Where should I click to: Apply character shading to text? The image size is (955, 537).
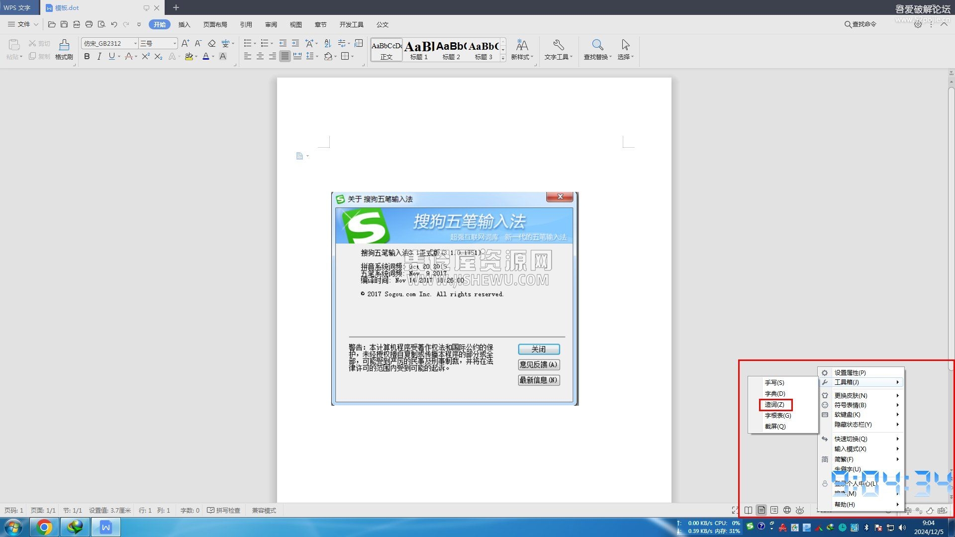pyautogui.click(x=223, y=57)
